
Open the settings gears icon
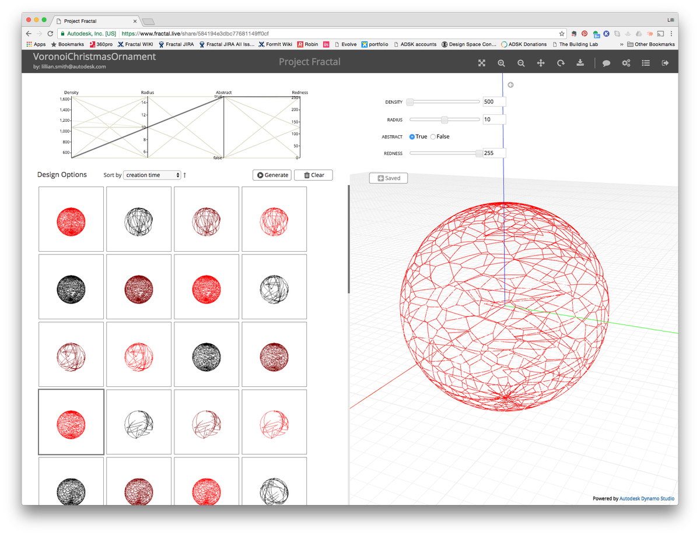(x=626, y=63)
